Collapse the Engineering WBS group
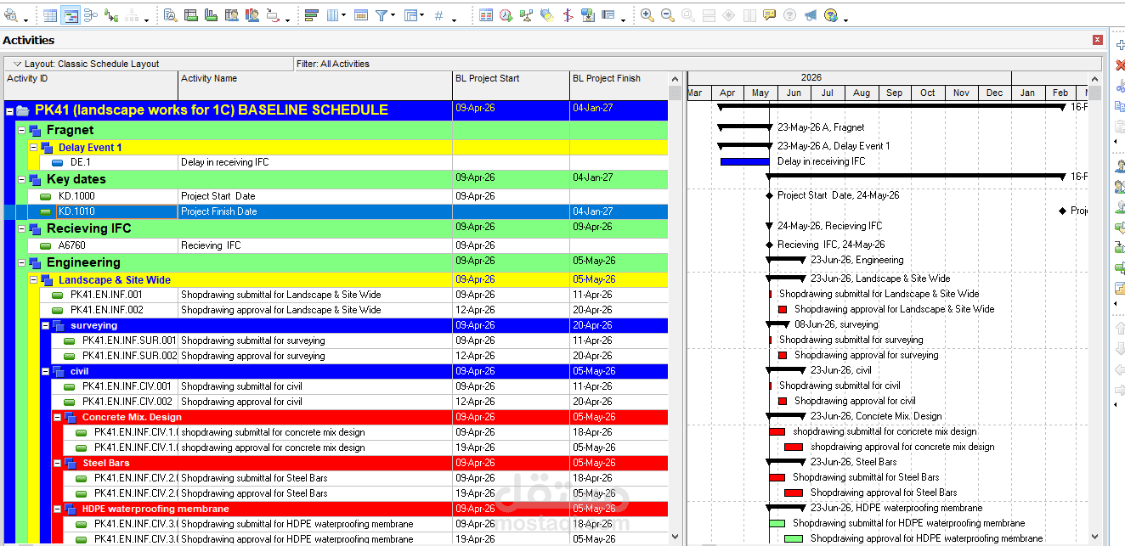This screenshot has height=546, width=1125. 22,262
